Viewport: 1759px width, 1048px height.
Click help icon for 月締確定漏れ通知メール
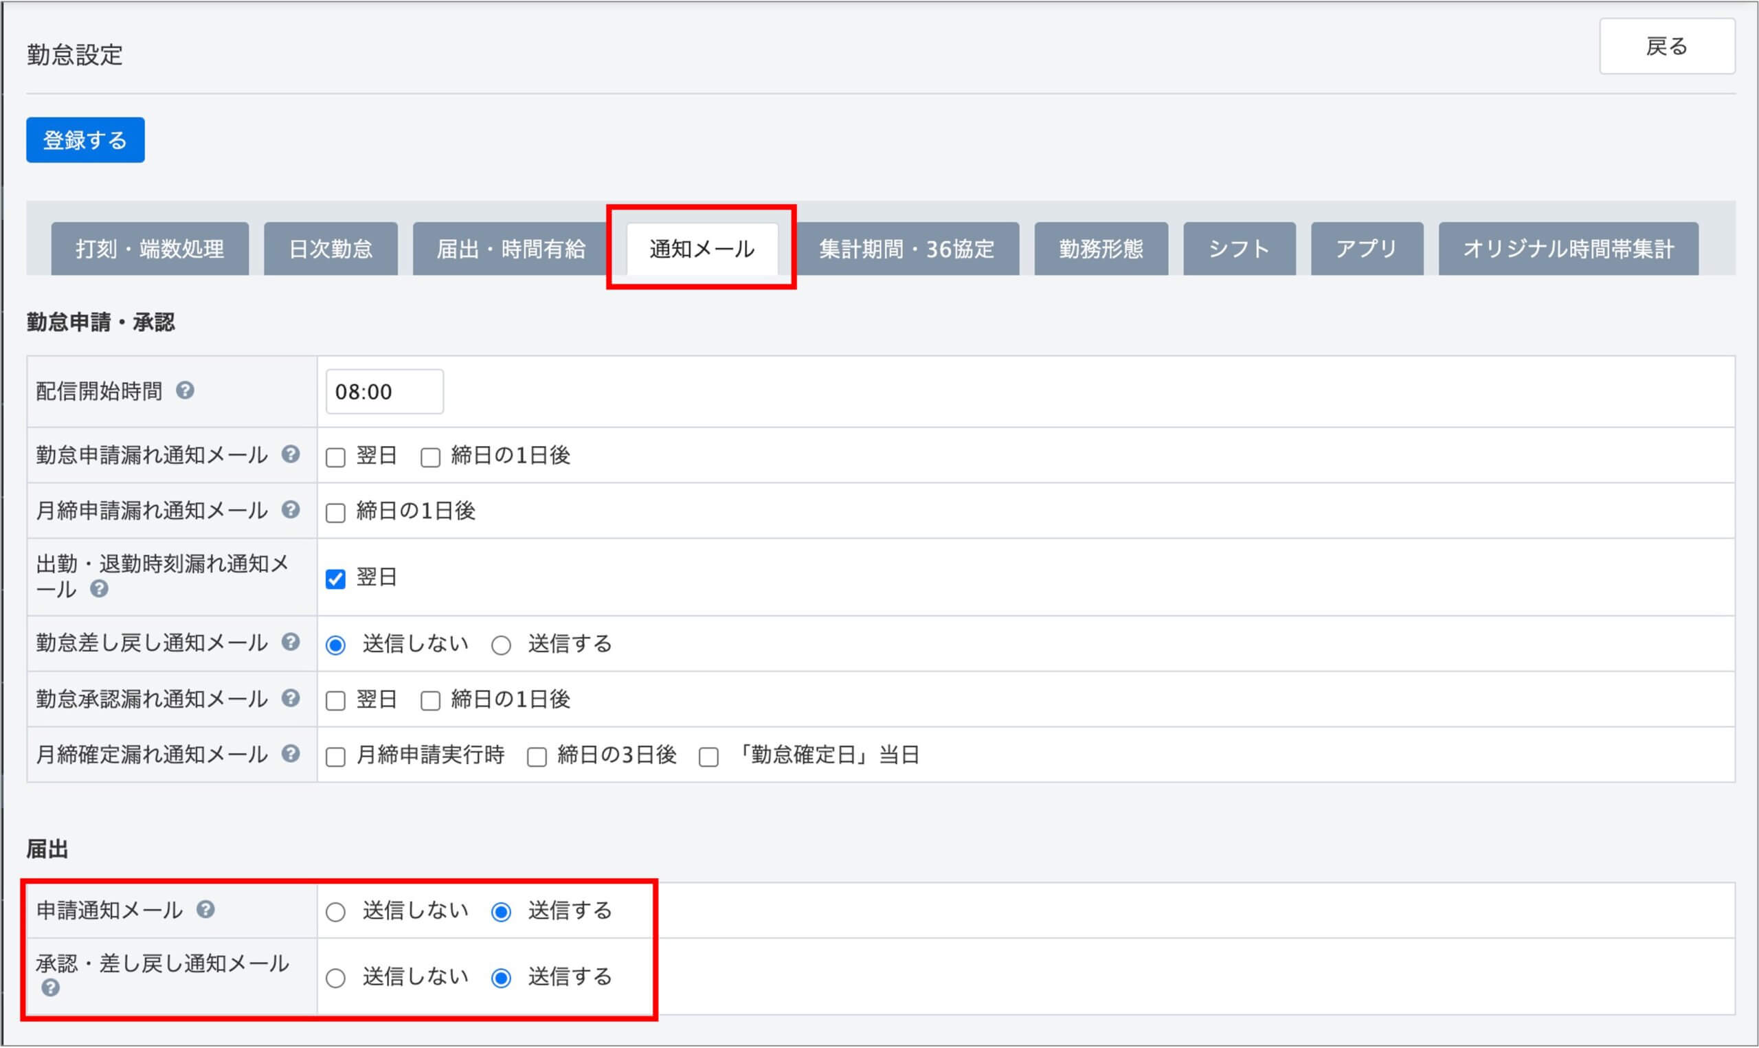pos(290,753)
